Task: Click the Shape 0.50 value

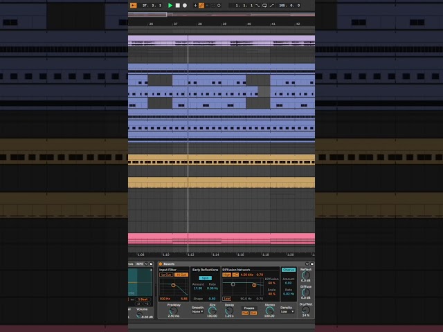Action: click(x=212, y=299)
